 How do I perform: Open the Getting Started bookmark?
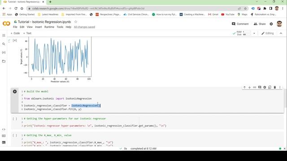[x=25, y=14]
